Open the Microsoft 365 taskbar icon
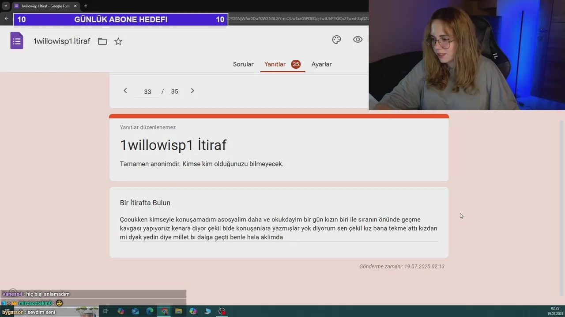 click(193, 311)
